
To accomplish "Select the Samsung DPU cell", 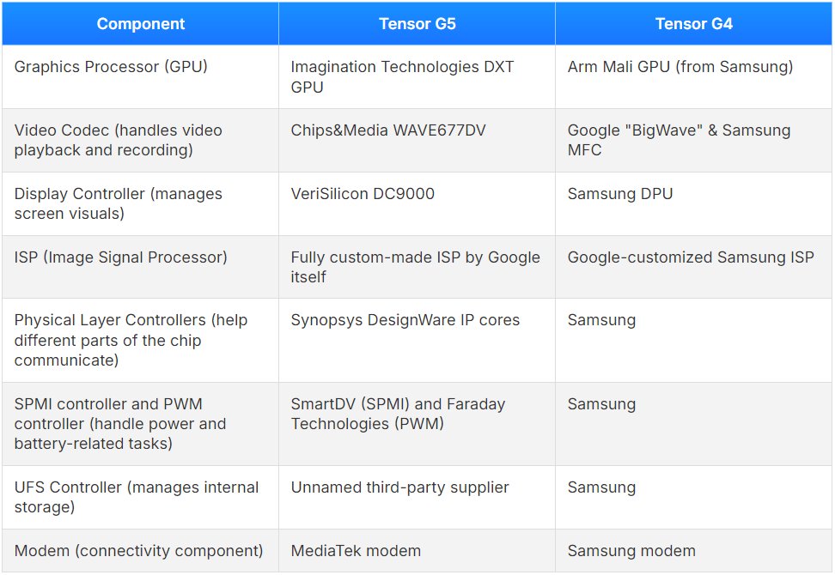I will 620,194.
